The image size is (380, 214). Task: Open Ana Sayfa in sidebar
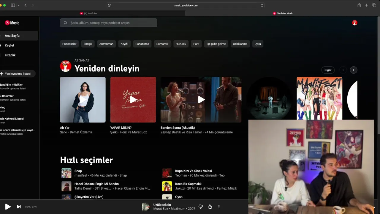(18, 36)
